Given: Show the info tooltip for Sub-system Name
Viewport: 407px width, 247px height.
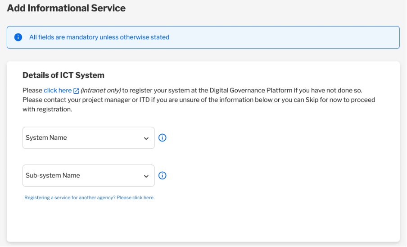Looking at the screenshot, I should click(163, 176).
